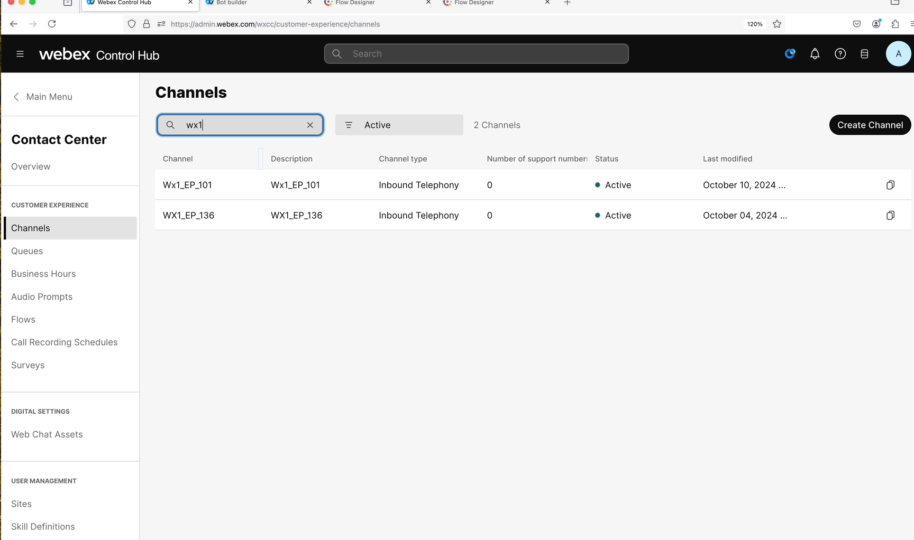
Task: Open the Active status filter dropdown
Action: pyautogui.click(x=399, y=125)
